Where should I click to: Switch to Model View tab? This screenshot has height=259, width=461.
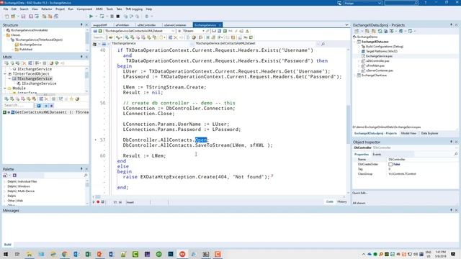408,133
